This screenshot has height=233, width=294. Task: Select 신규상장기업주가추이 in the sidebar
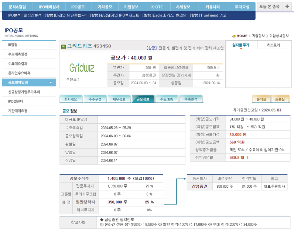tap(29, 92)
